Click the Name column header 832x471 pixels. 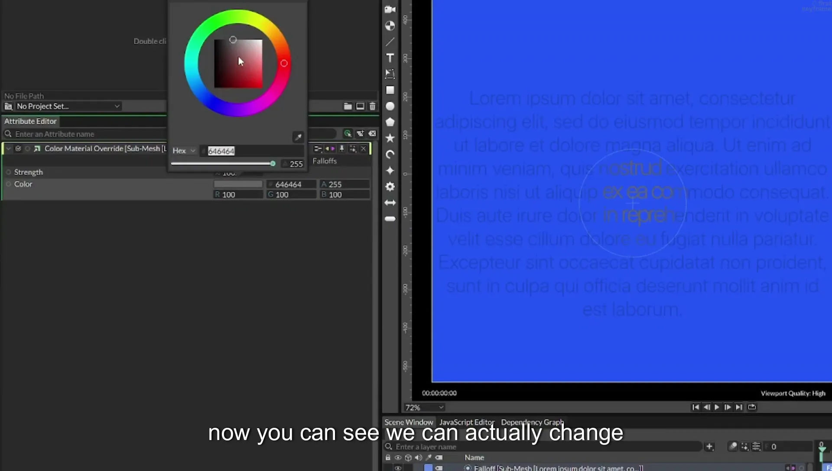click(x=474, y=458)
